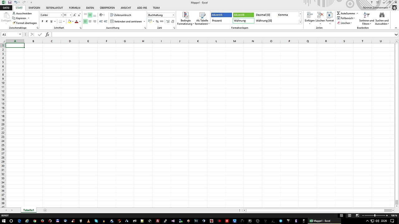Toggle center horizontal text alignment
Screen dimensions: 399x224
coord(90,21)
